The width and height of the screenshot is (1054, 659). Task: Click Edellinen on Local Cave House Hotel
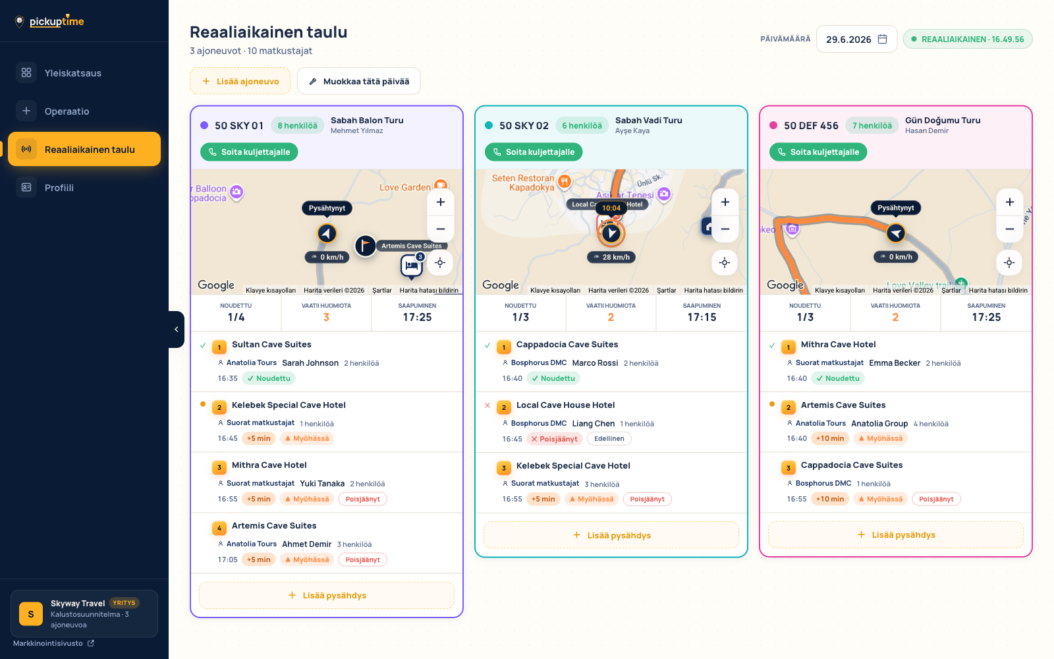tap(609, 439)
